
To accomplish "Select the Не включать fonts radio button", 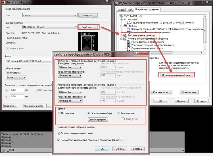I will [x=59, y=113].
